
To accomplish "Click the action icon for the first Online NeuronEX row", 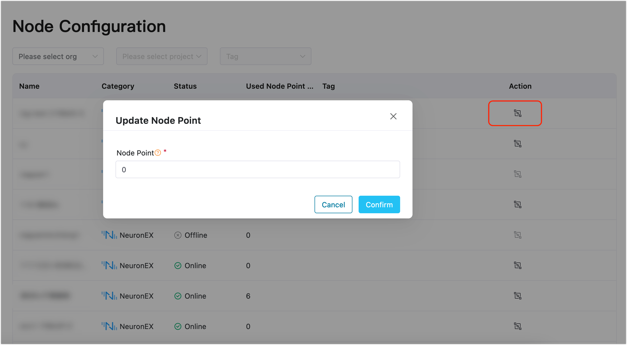I will 517,265.
